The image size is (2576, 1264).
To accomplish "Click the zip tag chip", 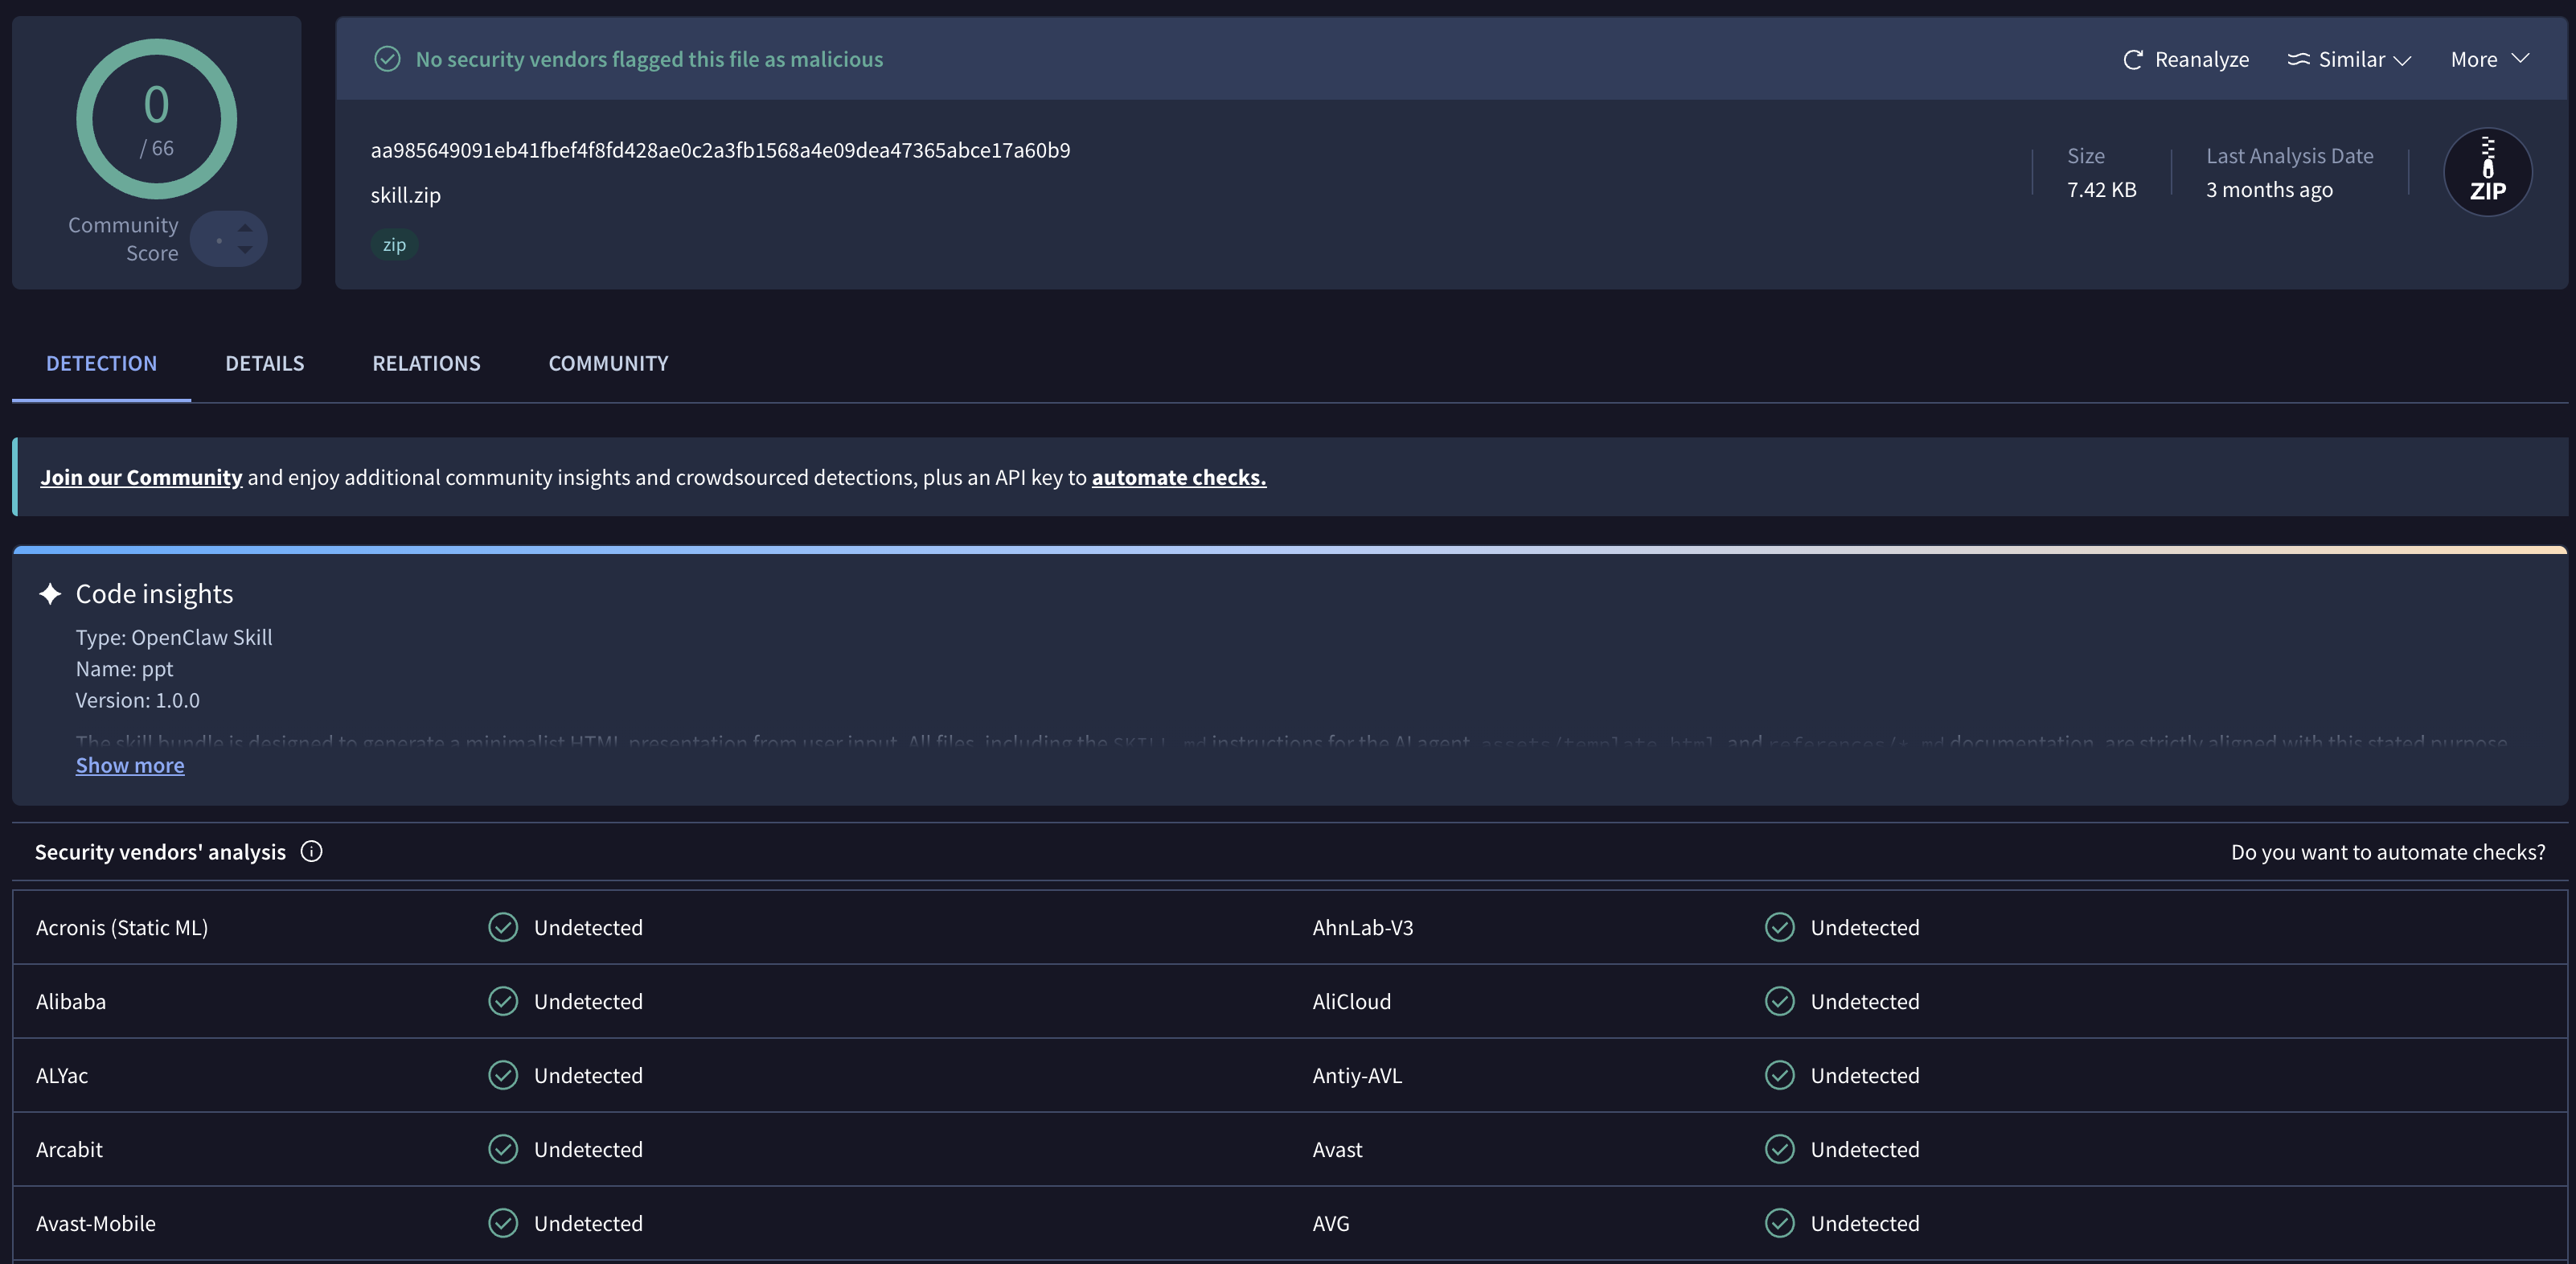I will coord(394,244).
